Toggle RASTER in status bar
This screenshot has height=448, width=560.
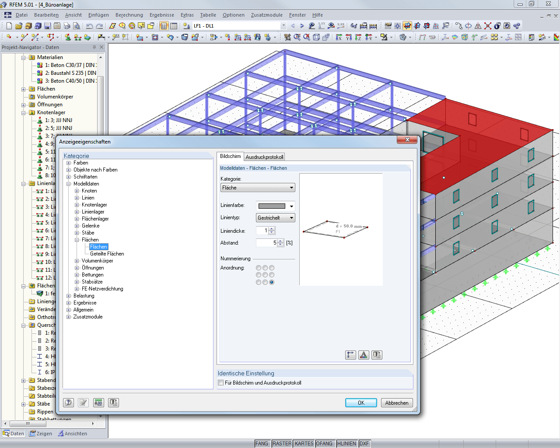pos(282,444)
